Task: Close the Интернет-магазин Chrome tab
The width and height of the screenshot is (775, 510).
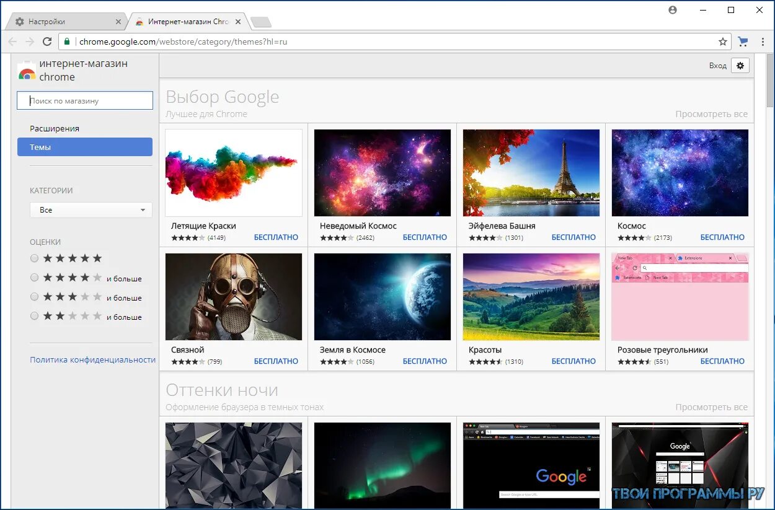Action: click(238, 22)
